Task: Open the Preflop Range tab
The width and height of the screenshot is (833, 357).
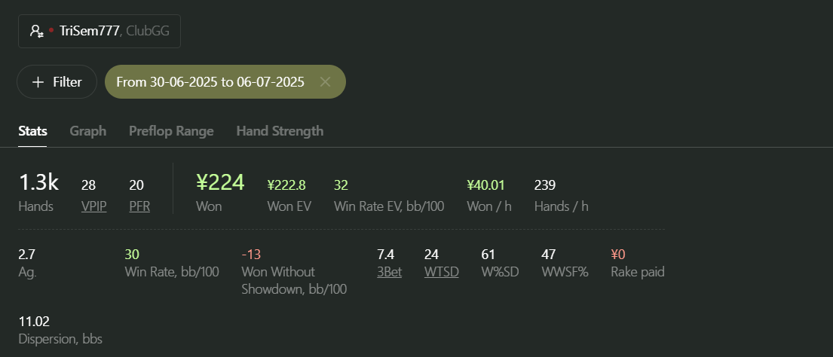Action: point(171,131)
